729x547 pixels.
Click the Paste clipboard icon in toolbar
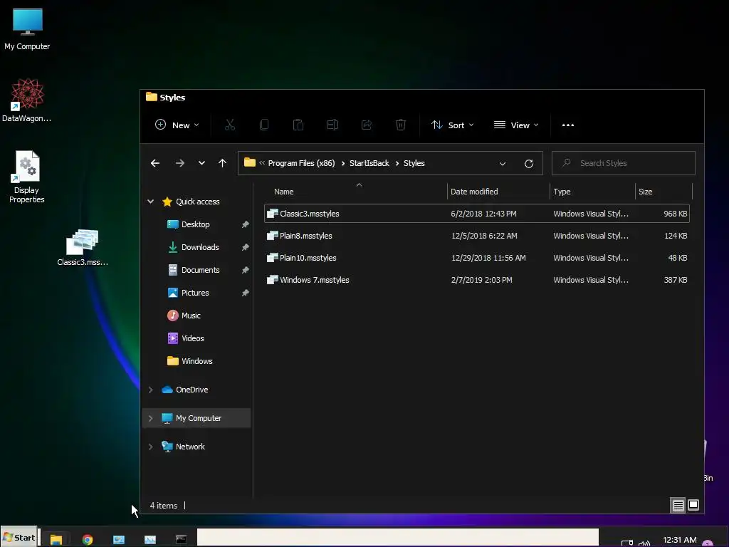coord(298,125)
